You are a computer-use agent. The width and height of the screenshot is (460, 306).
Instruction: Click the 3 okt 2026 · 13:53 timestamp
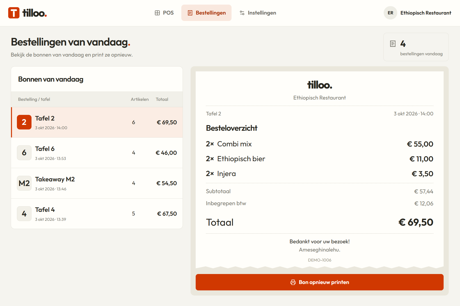(x=50, y=159)
